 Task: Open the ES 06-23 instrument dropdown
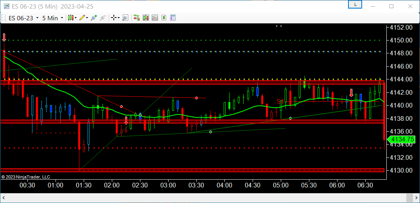tap(23, 18)
